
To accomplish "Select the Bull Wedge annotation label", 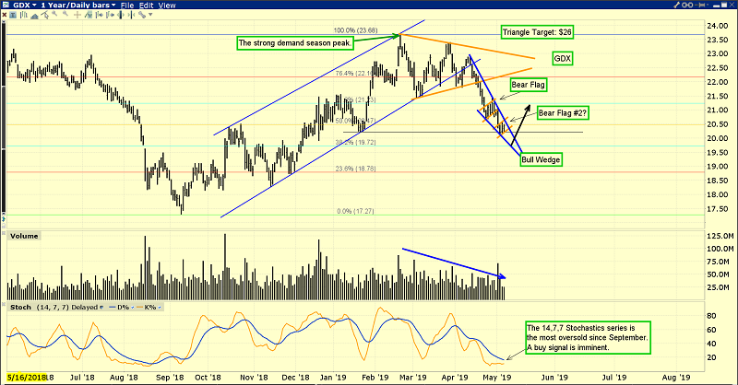I will pyautogui.click(x=541, y=159).
